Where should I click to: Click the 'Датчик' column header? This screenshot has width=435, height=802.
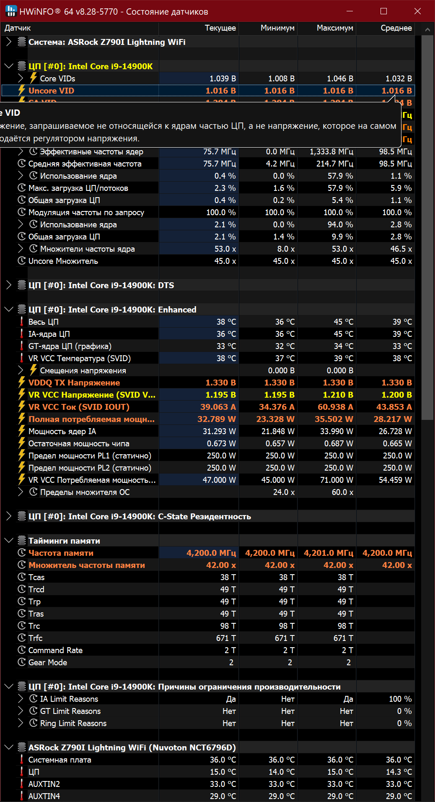[79, 28]
